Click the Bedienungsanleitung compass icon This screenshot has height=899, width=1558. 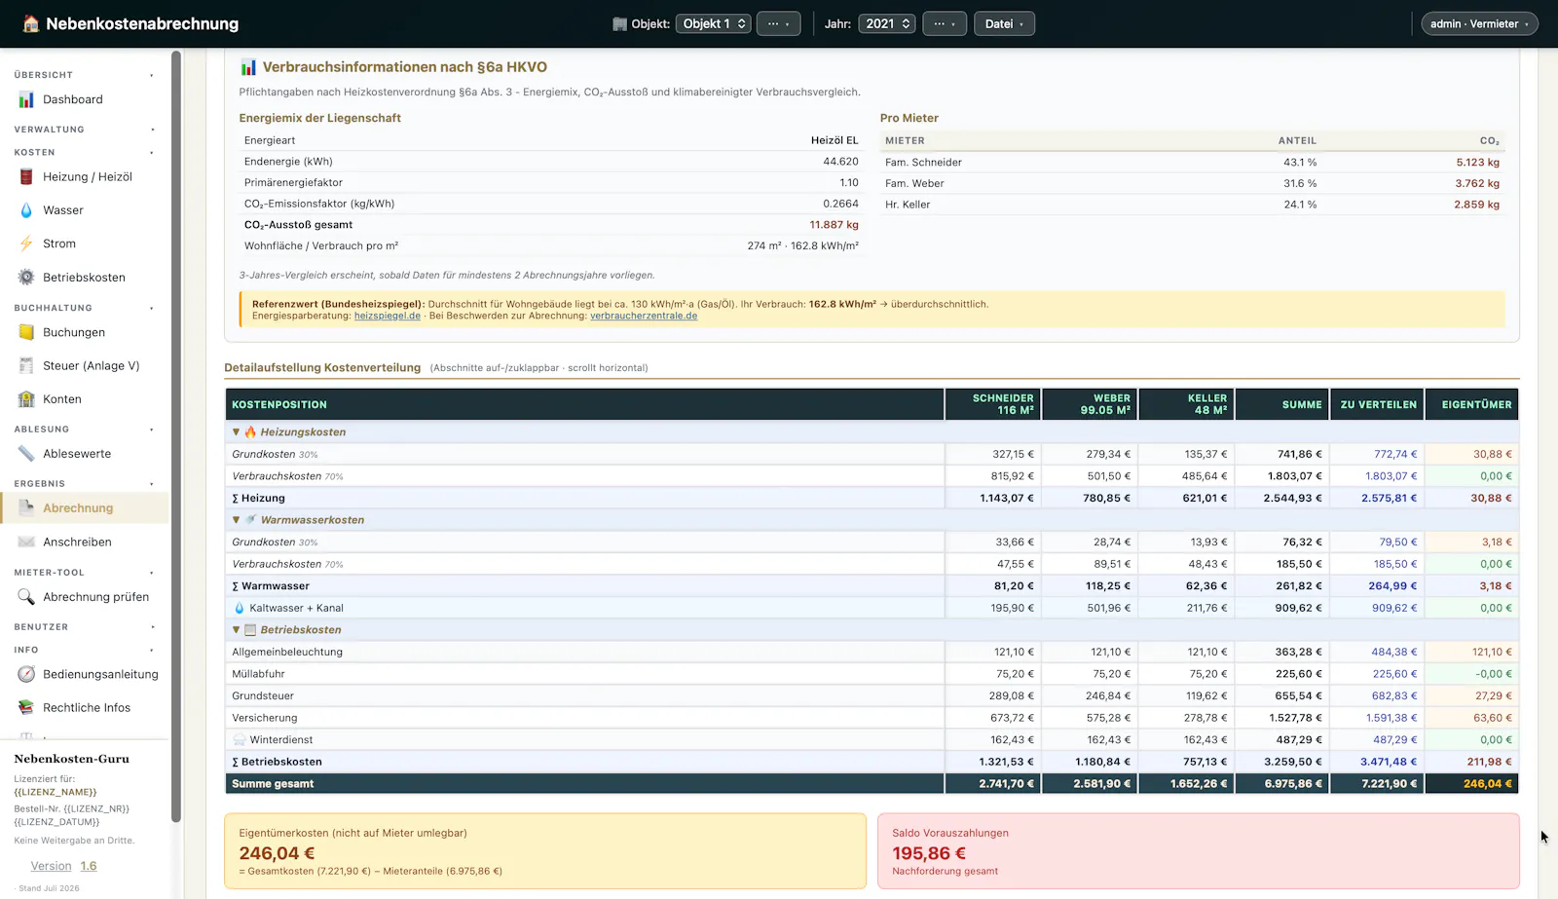(26, 674)
